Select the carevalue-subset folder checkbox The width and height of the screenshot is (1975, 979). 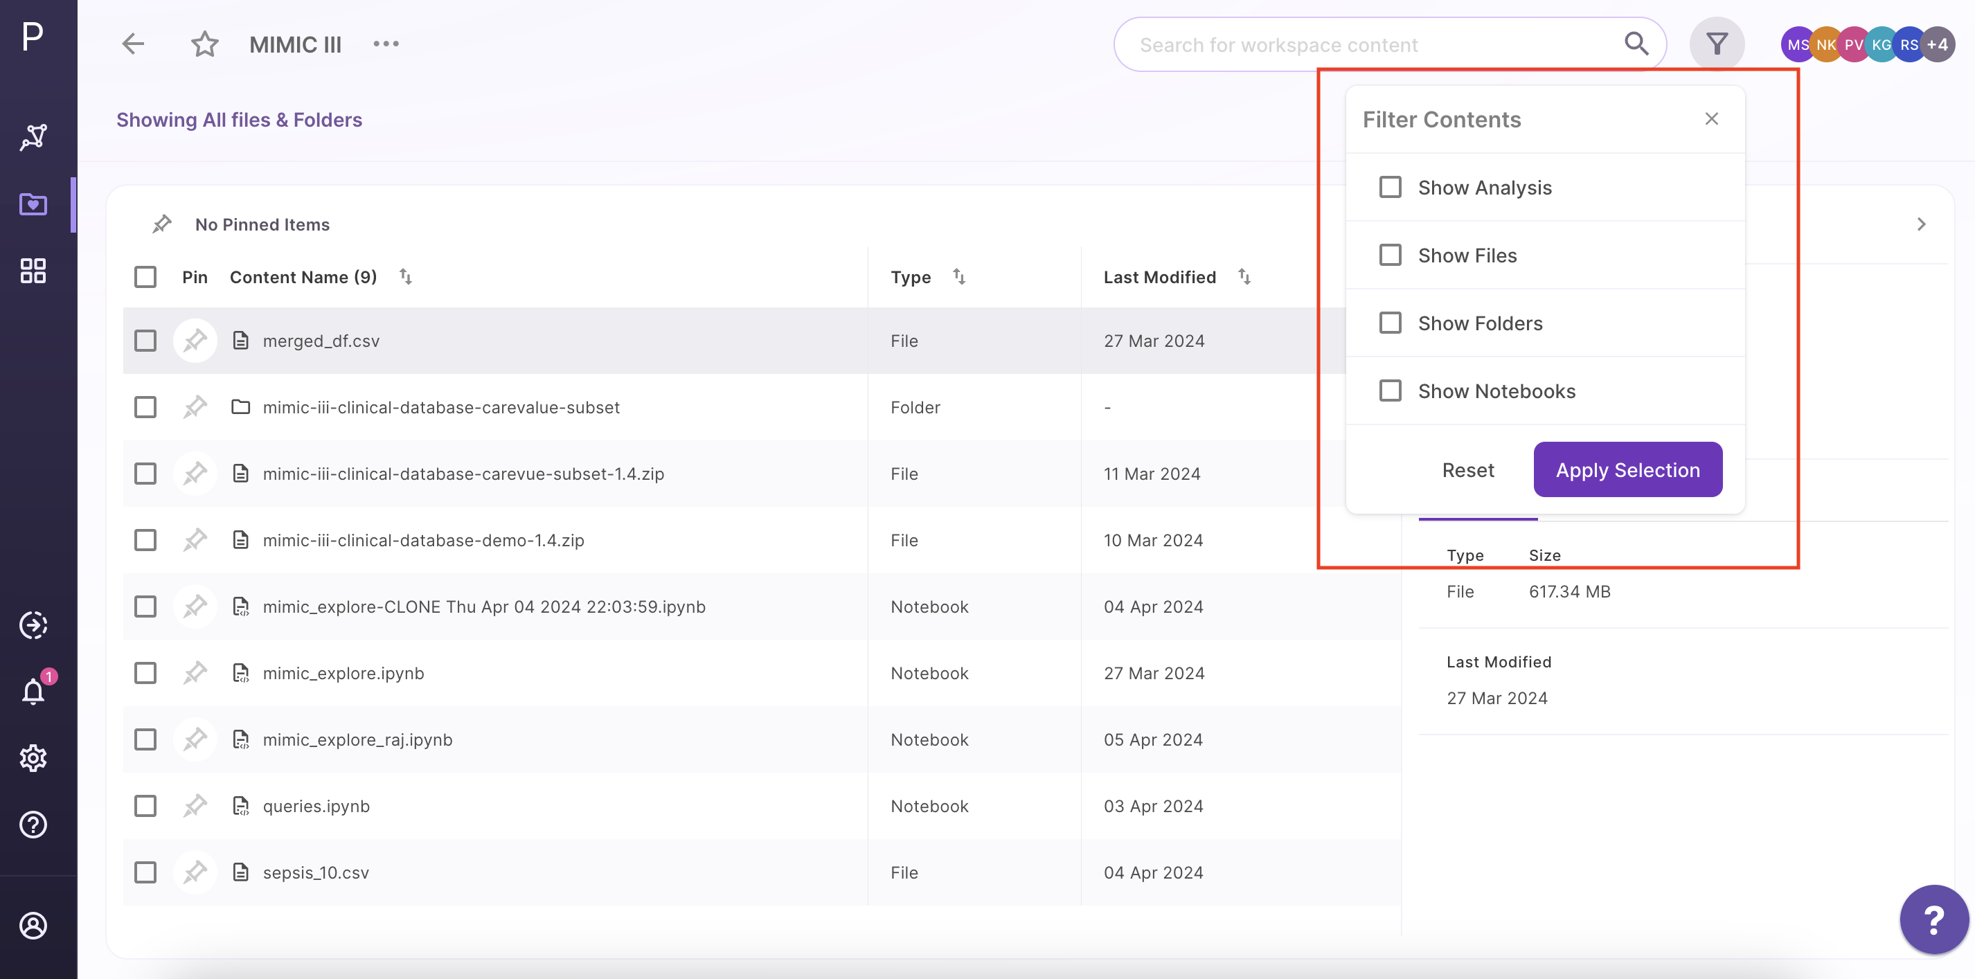(x=145, y=407)
